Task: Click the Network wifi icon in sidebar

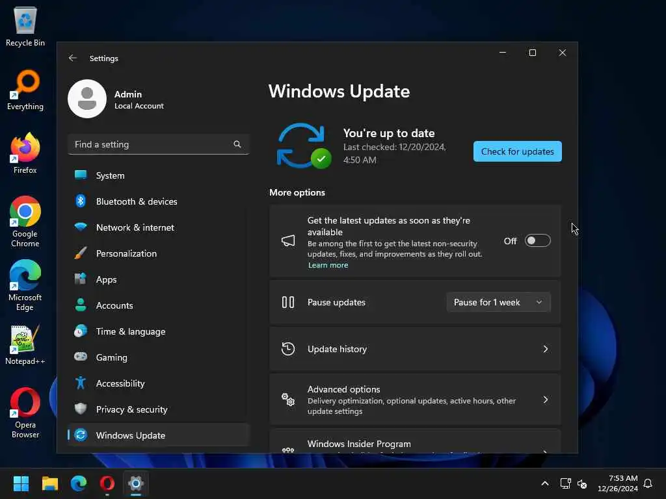Action: pos(80,227)
